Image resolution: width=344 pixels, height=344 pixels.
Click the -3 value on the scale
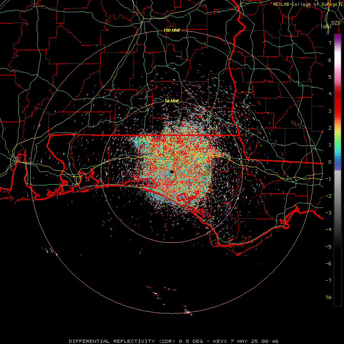pyautogui.click(x=328, y=213)
